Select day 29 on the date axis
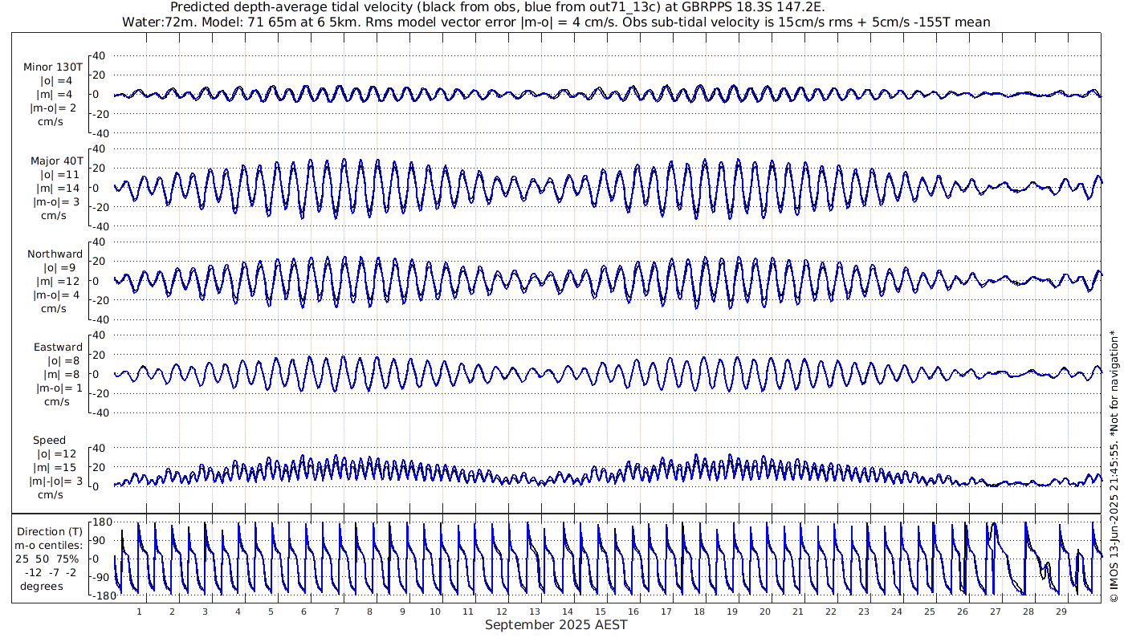1124x642 pixels. pos(1061,612)
